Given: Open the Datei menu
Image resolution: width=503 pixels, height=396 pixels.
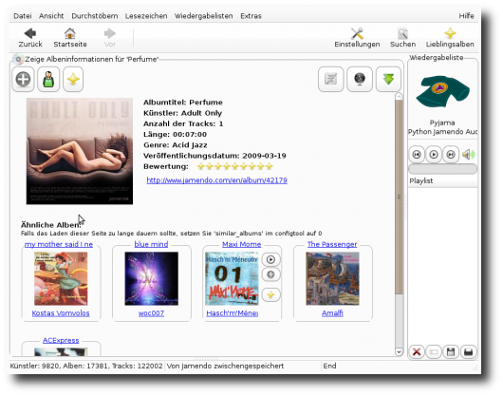Looking at the screenshot, I should (x=23, y=16).
